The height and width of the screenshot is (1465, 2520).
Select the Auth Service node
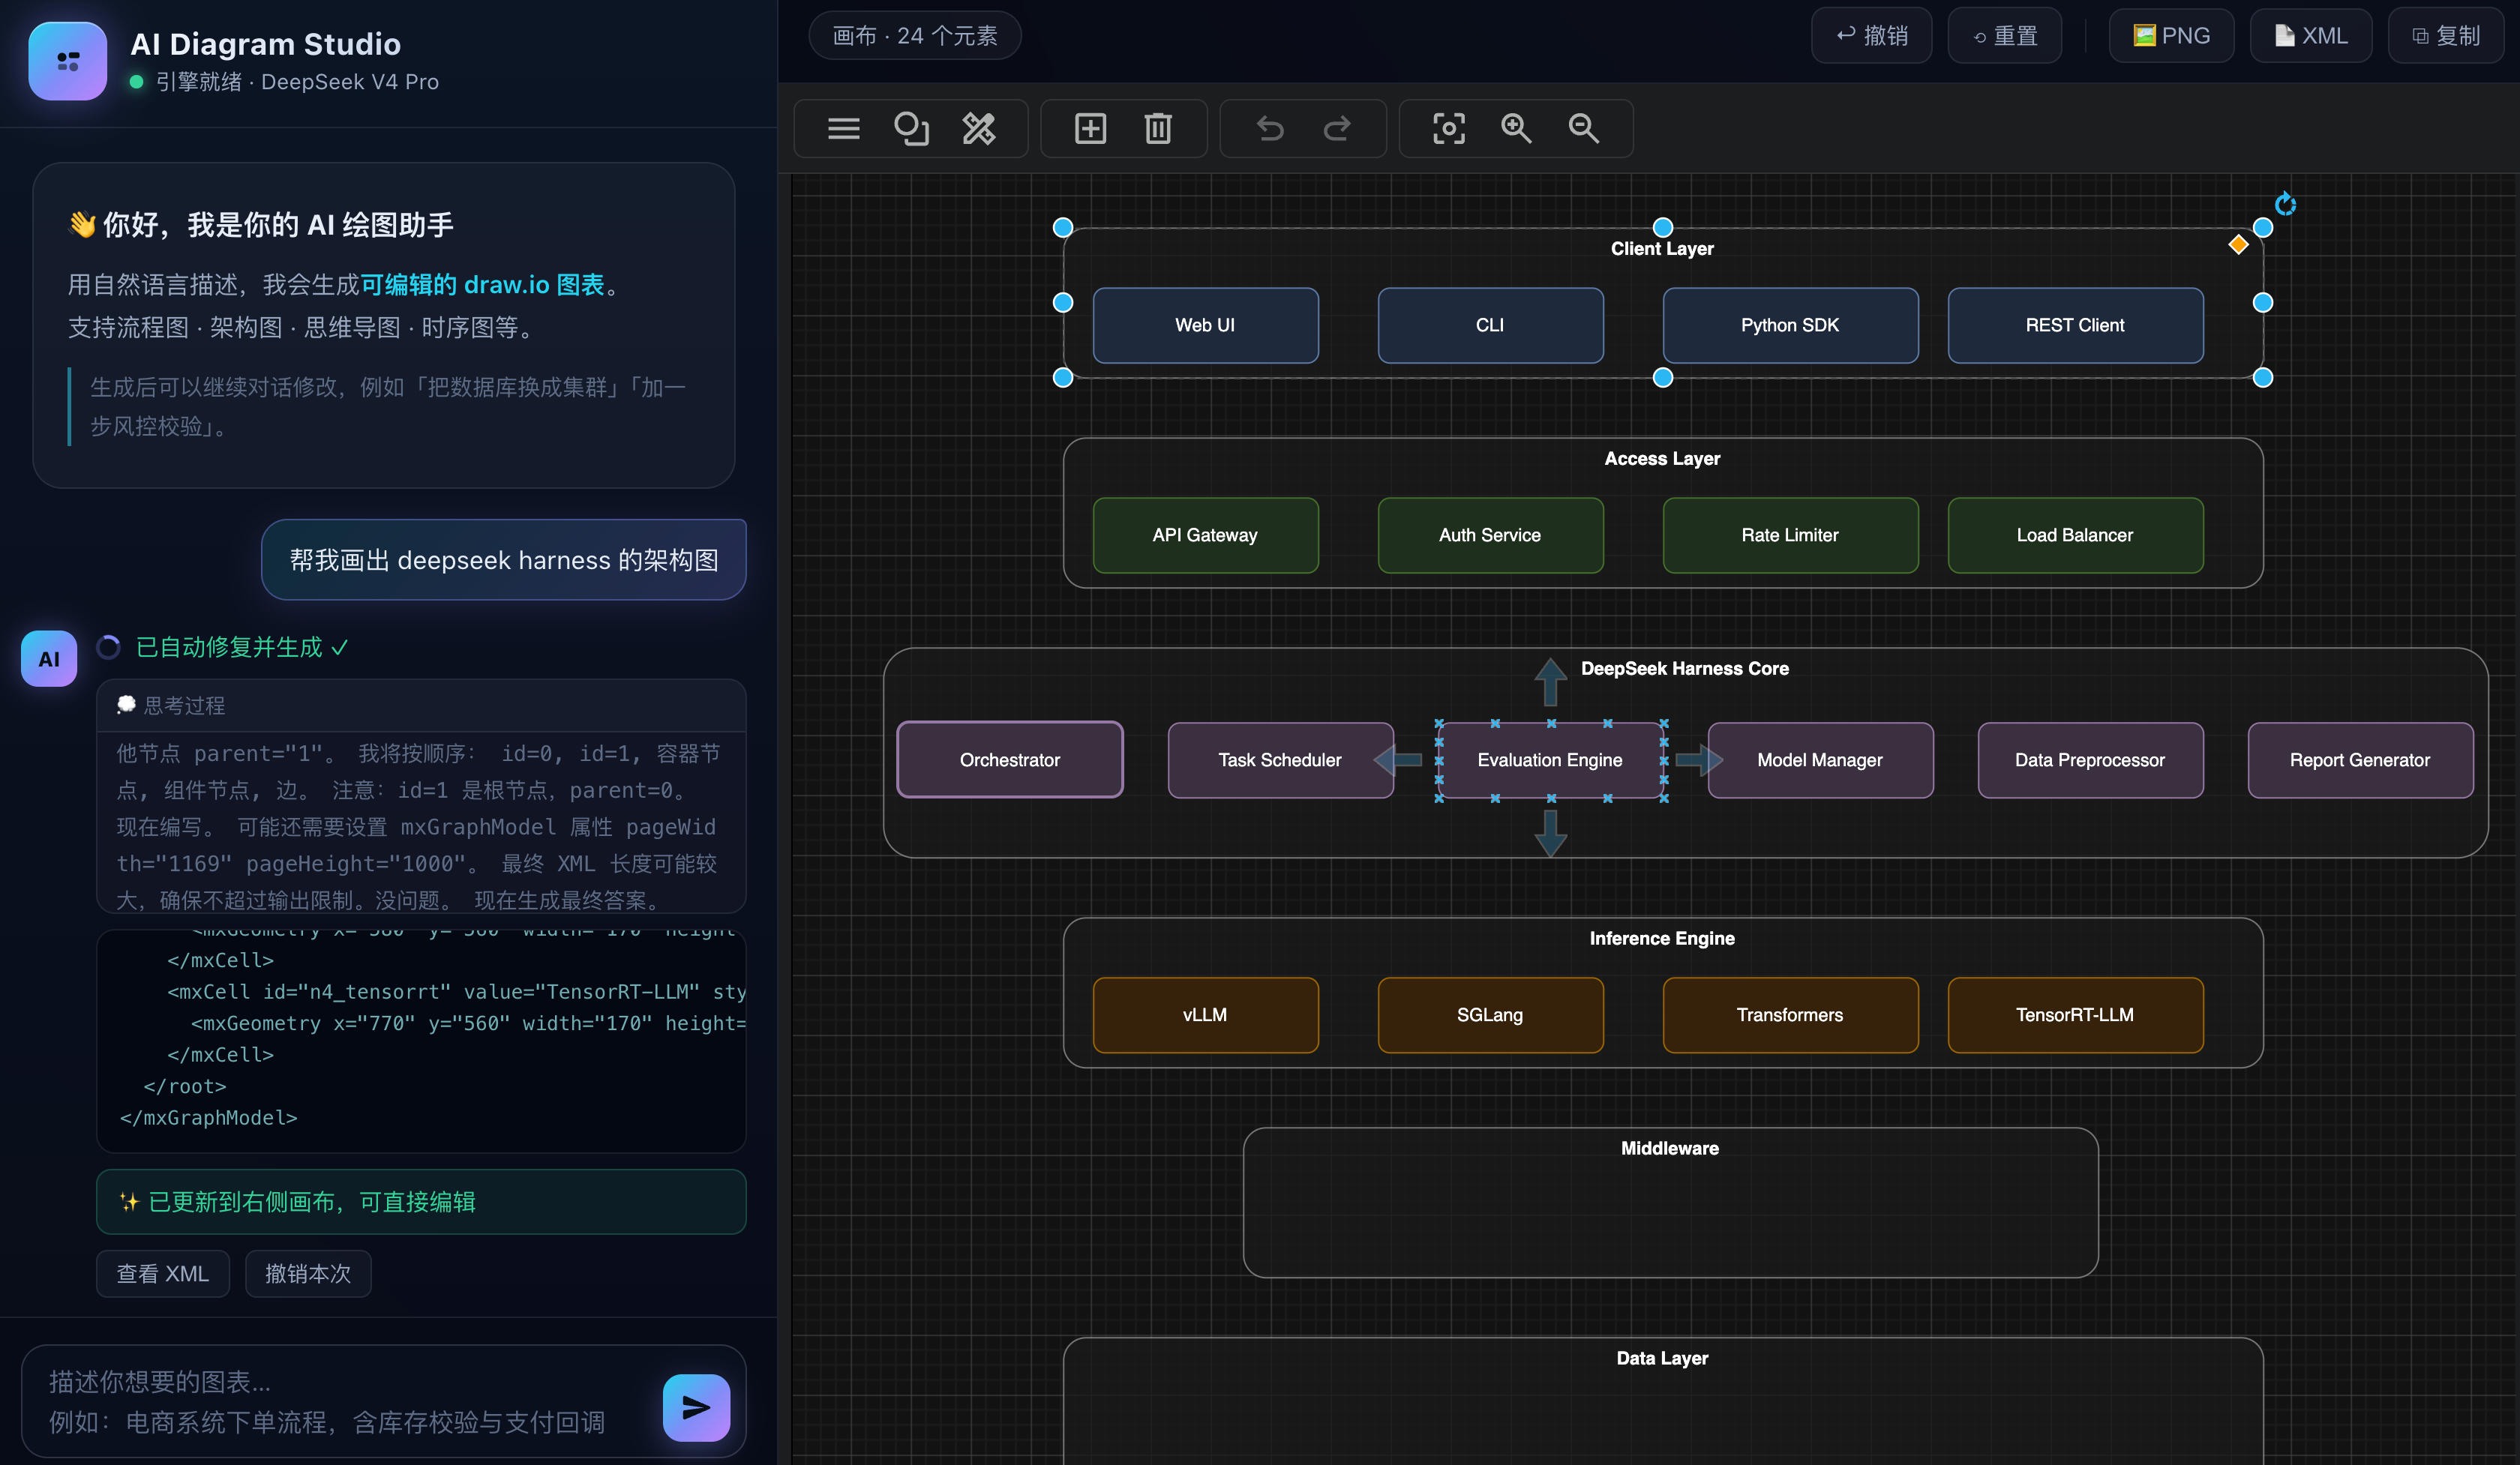[1490, 535]
